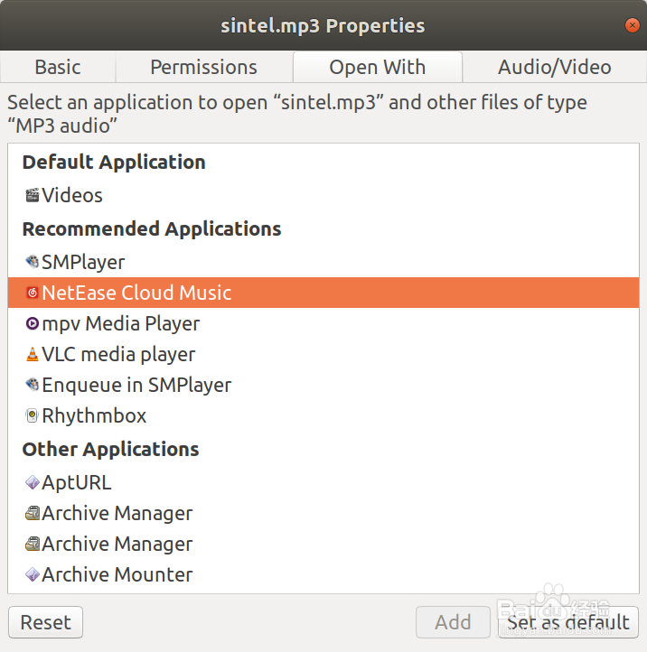Image resolution: width=647 pixels, height=652 pixels.
Task: Choose Rhythmbox from recommended applications
Action: (x=323, y=415)
